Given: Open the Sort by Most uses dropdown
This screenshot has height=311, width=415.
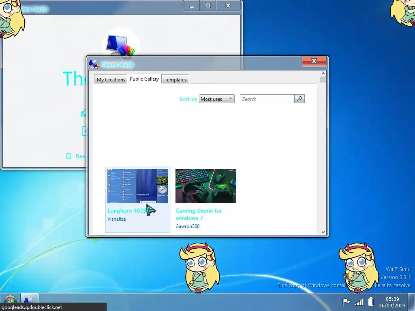Looking at the screenshot, I should [x=216, y=99].
